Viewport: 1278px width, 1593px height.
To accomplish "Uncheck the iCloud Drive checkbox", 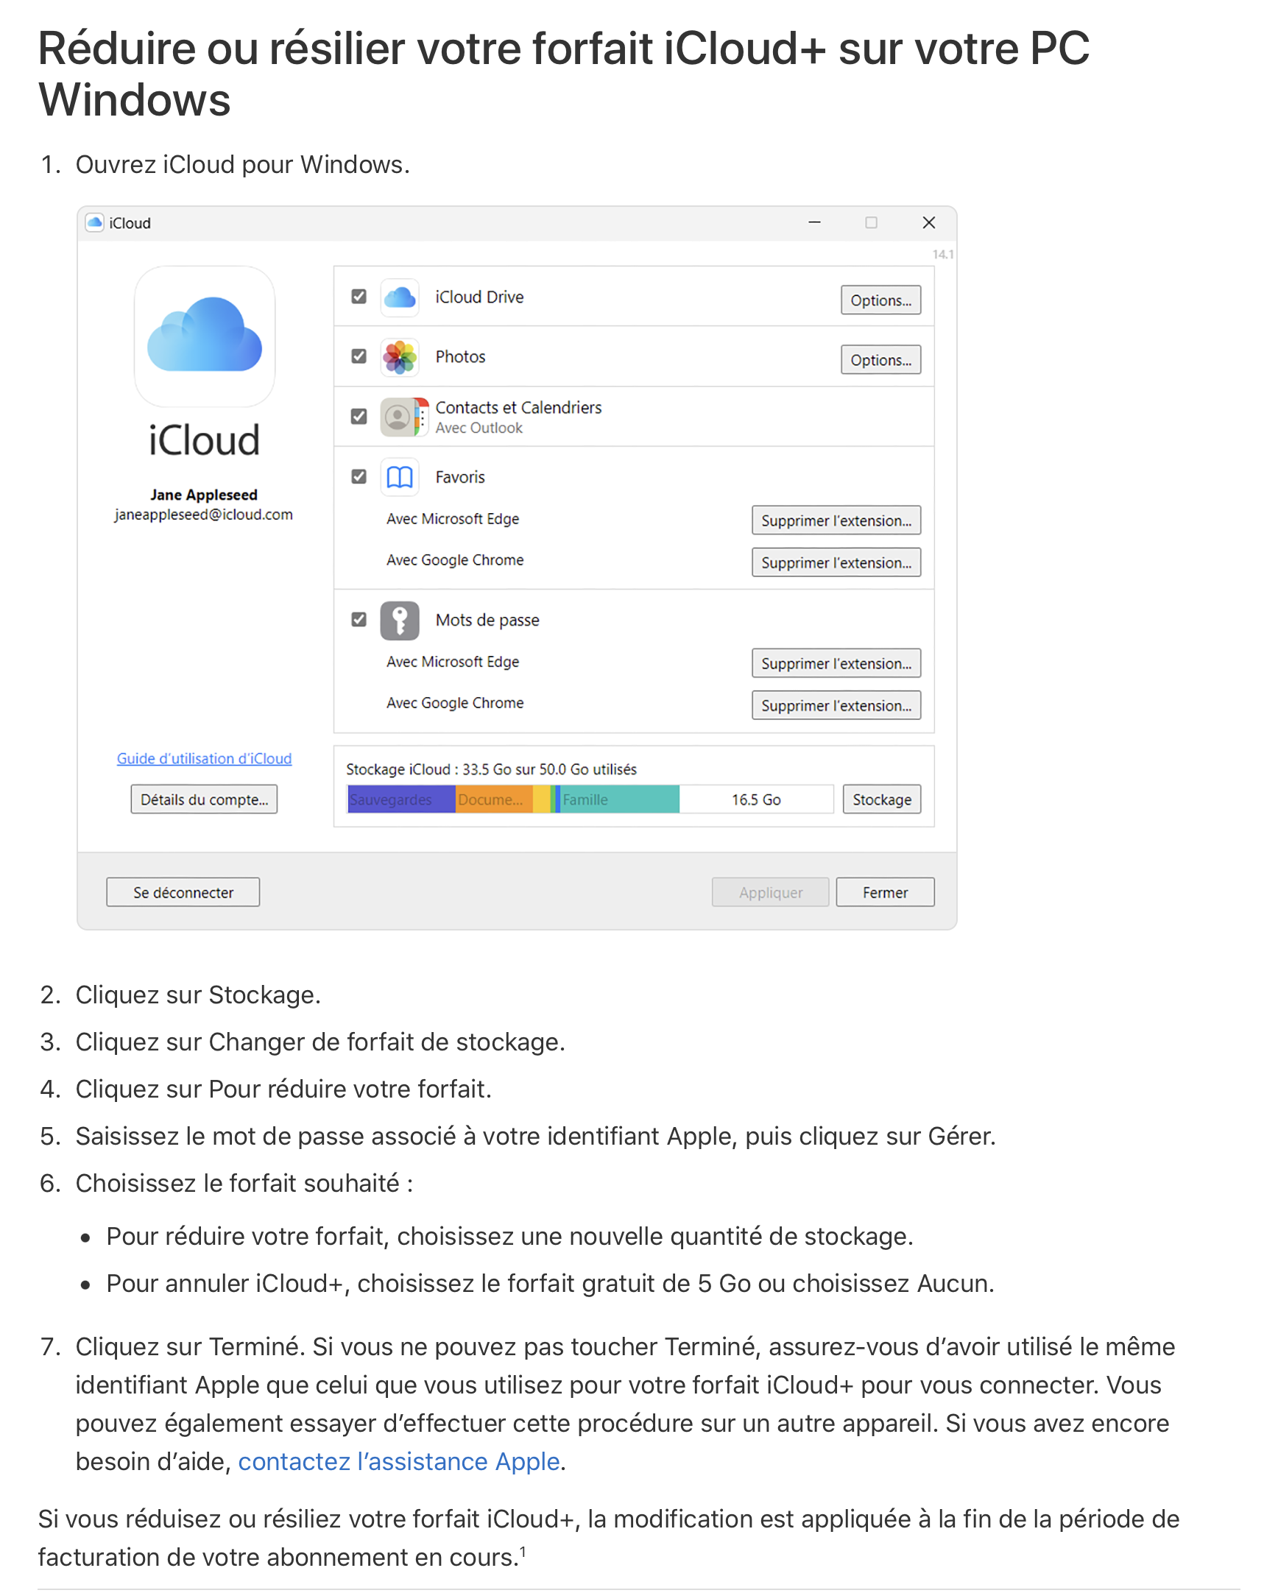I will coord(359,297).
